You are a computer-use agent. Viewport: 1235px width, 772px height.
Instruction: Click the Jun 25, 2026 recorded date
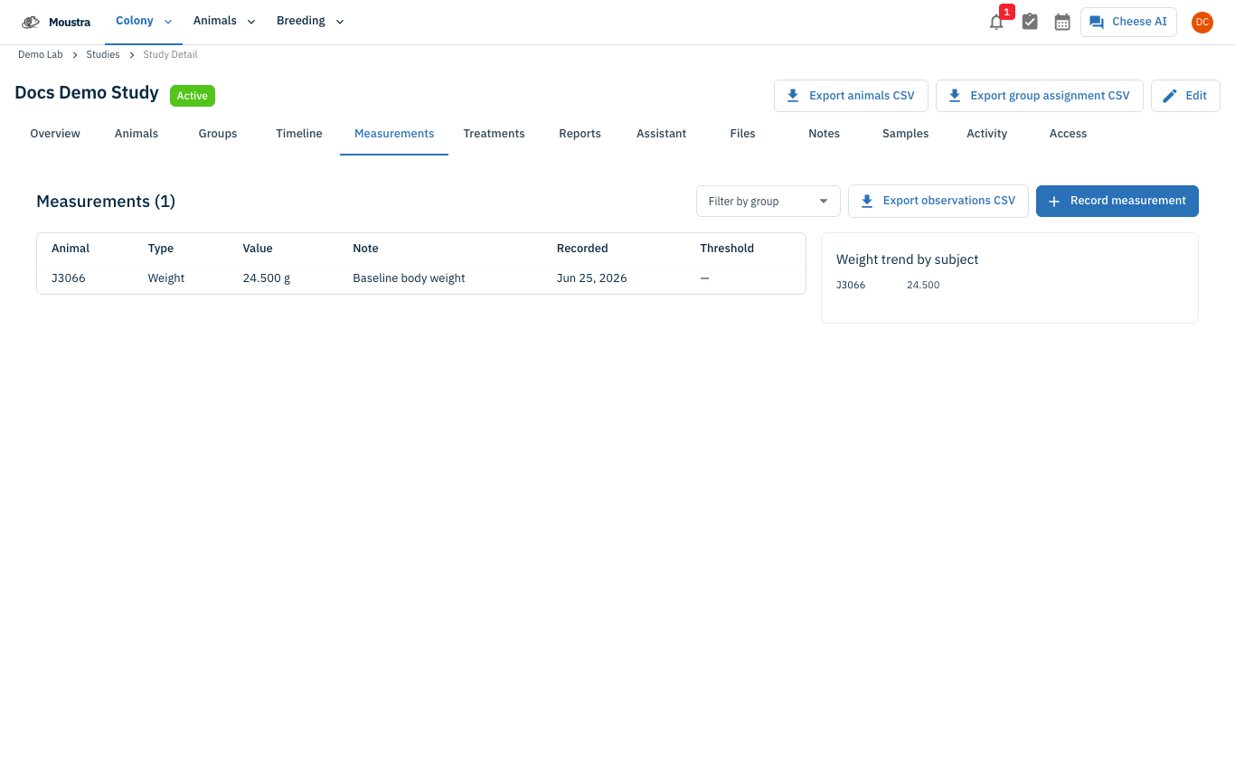592,278
